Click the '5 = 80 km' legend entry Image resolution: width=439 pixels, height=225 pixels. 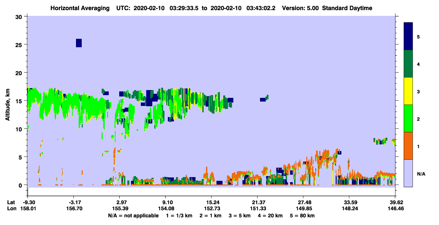pyautogui.click(x=303, y=216)
